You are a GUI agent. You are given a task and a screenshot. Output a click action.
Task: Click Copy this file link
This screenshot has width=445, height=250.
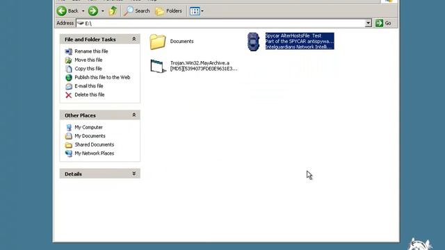pyautogui.click(x=88, y=69)
